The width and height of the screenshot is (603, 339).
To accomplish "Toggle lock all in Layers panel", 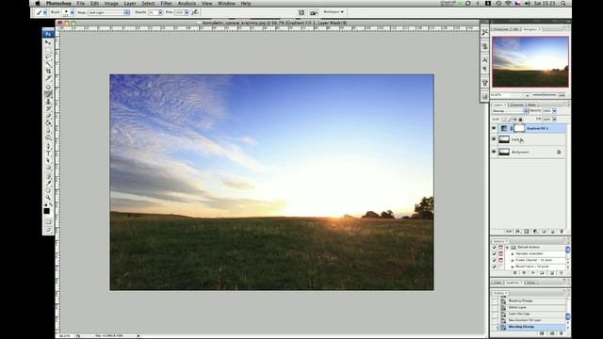I will 520,120.
